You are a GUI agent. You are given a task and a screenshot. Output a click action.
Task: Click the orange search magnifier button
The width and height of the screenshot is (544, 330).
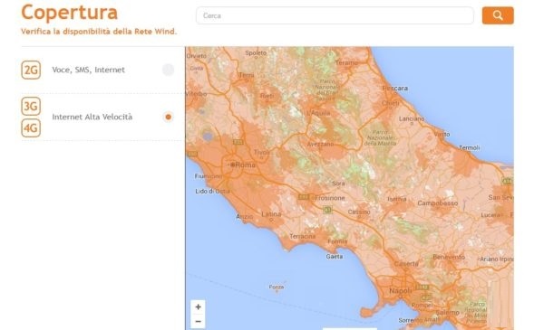tap(498, 15)
